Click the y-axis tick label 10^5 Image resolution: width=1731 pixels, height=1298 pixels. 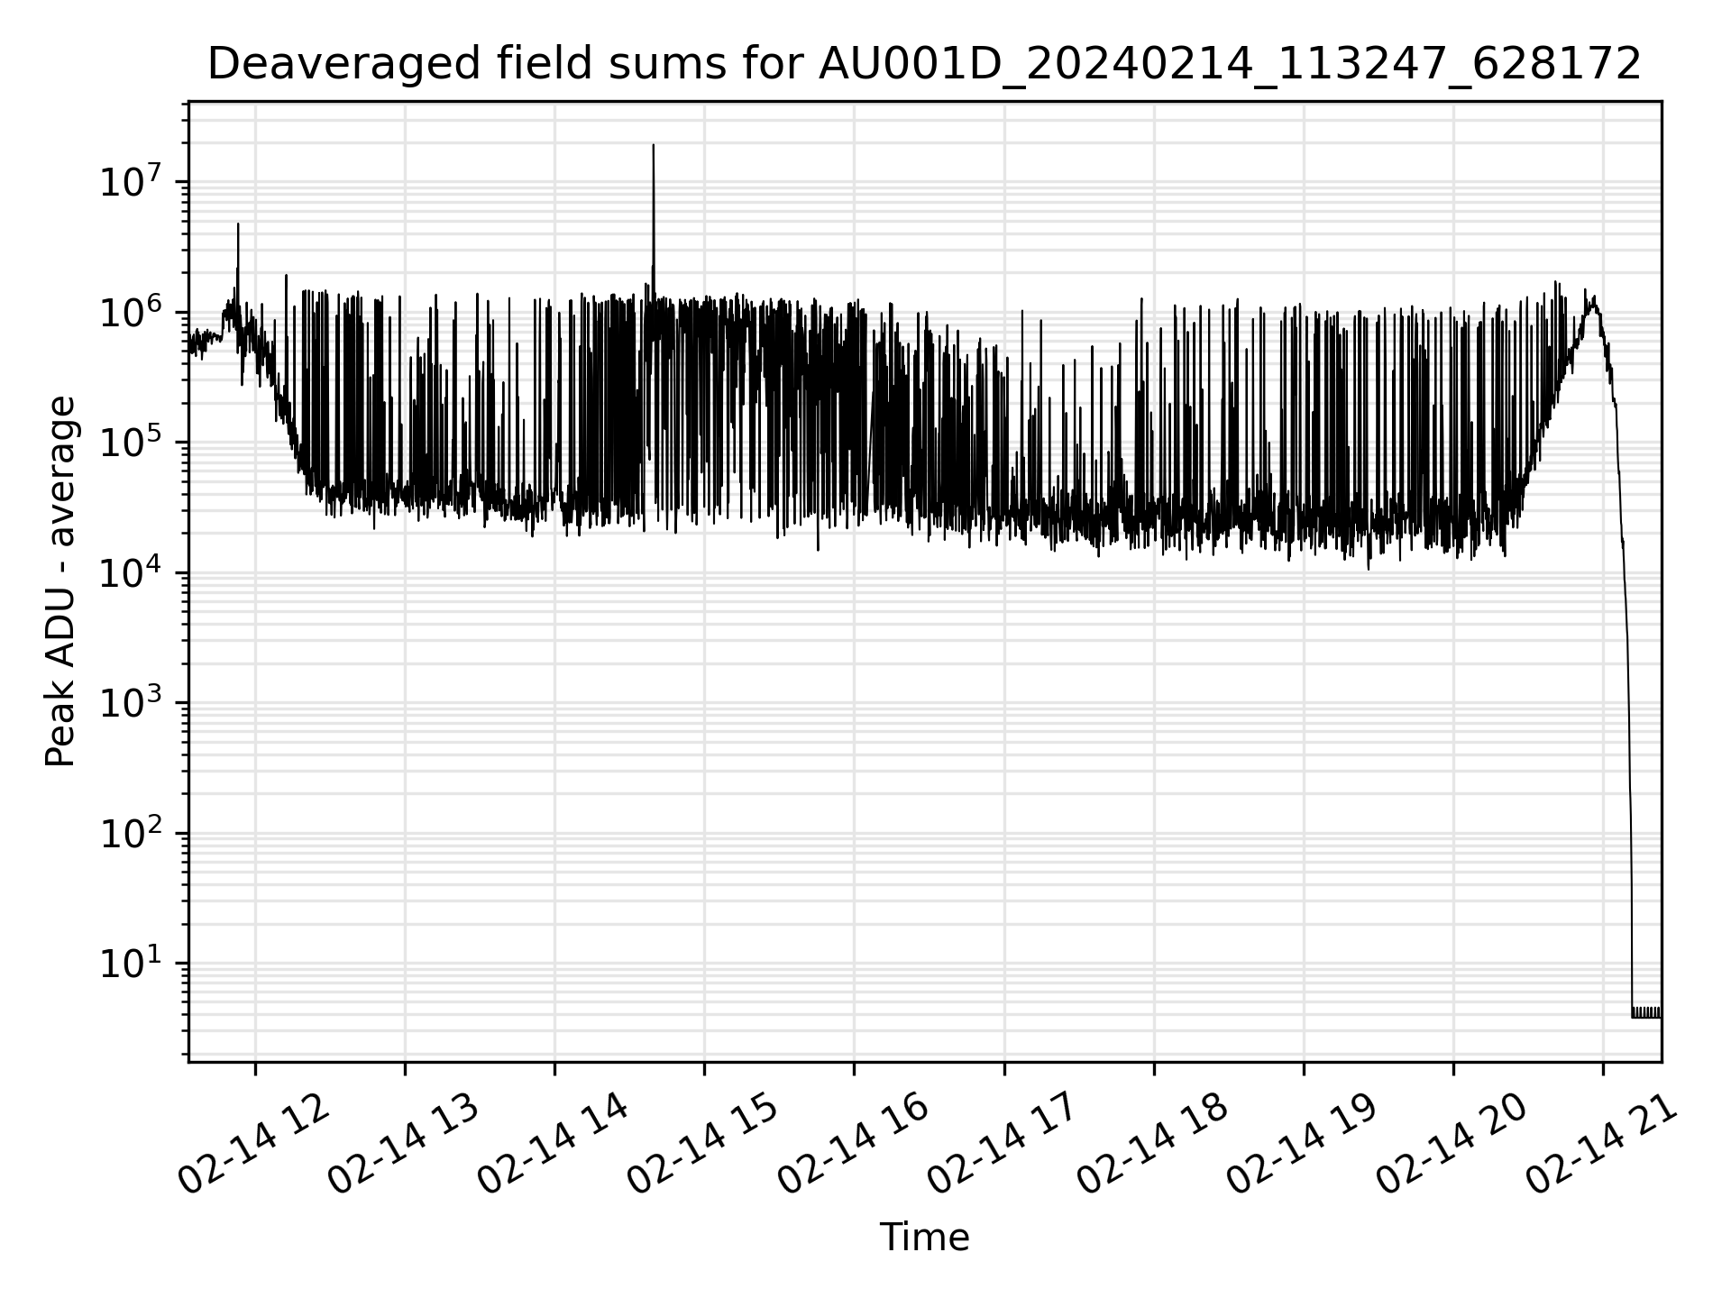[130, 443]
